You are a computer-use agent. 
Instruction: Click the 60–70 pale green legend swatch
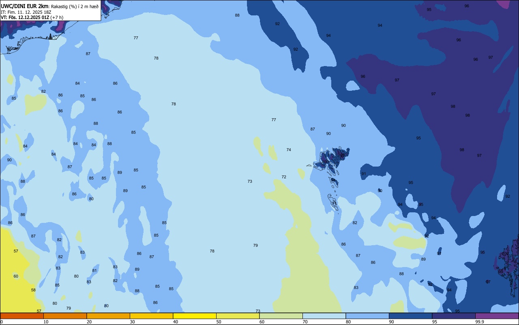tap(281, 316)
